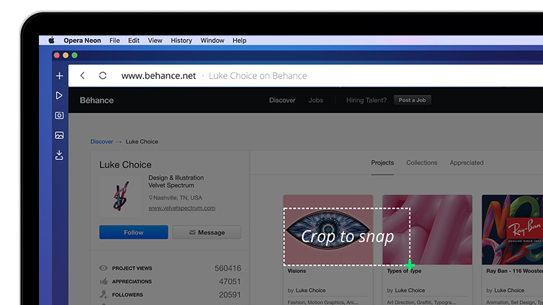Click the Visions project title
This screenshot has width=543, height=305.
[x=297, y=271]
